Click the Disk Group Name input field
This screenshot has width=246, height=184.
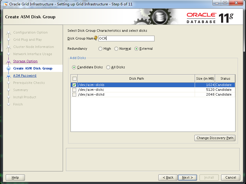(127, 38)
